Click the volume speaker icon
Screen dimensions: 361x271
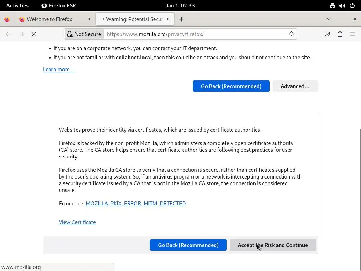pos(342,6)
